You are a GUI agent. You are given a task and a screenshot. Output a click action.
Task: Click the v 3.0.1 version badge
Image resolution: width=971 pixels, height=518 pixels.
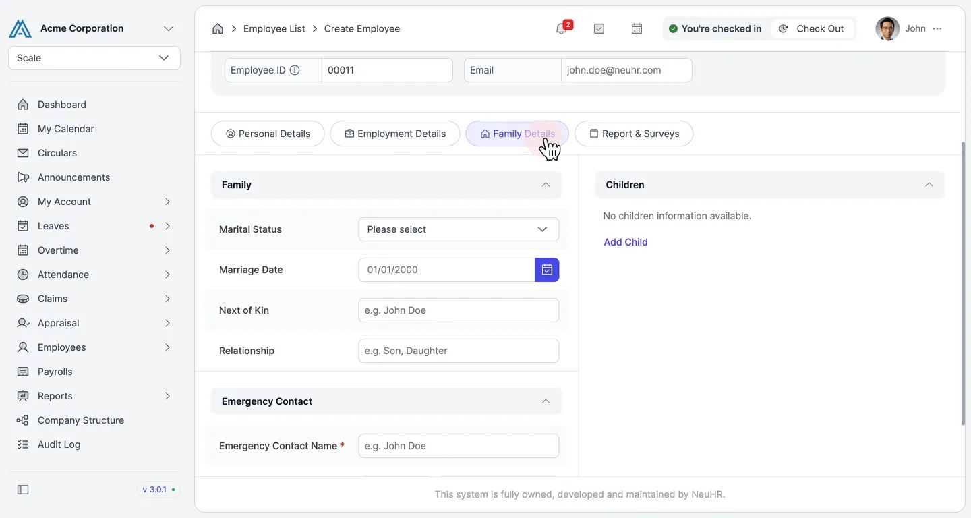[158, 490]
